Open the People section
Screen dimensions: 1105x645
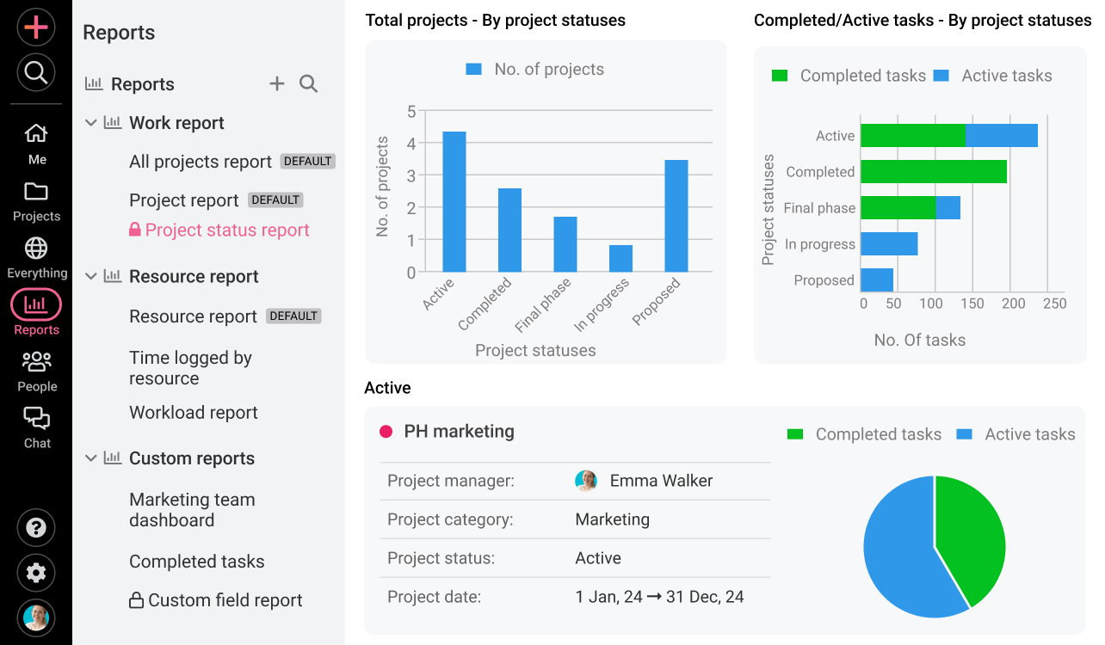(36, 367)
